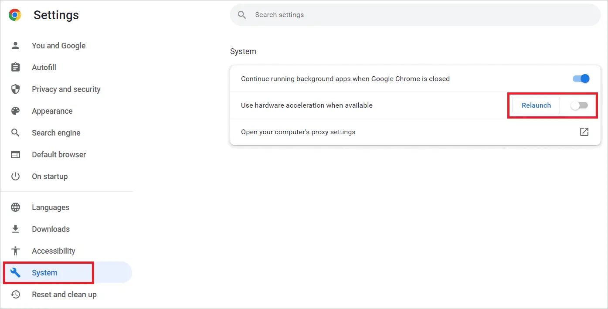Select the You and Google person icon
608x309 pixels.
tap(15, 45)
